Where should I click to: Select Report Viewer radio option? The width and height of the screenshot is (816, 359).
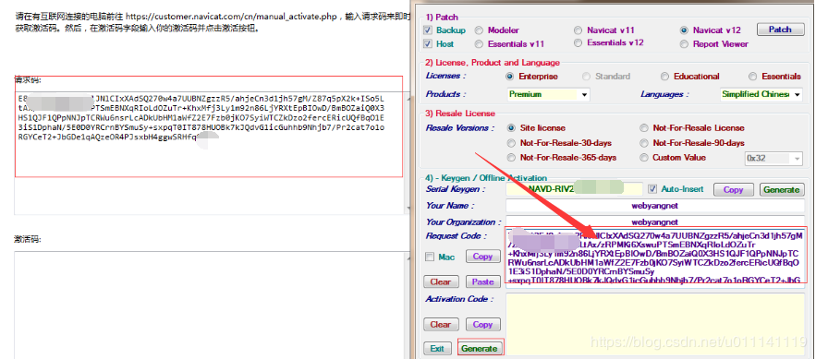click(x=685, y=44)
